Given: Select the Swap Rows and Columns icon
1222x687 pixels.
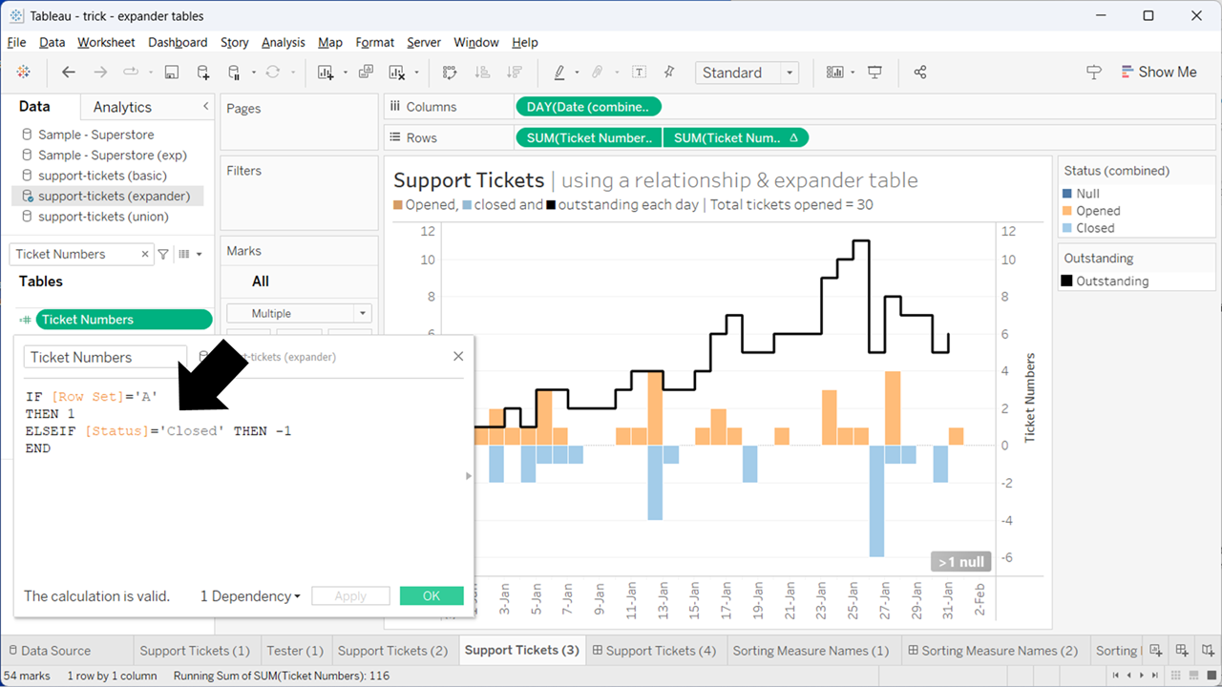Looking at the screenshot, I should (449, 73).
